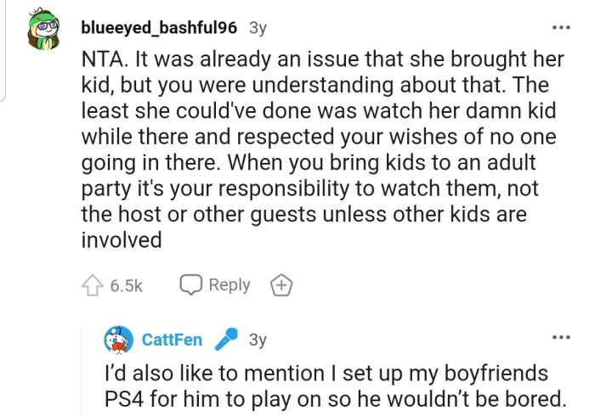Click the speech bubble reply icon

click(x=190, y=285)
